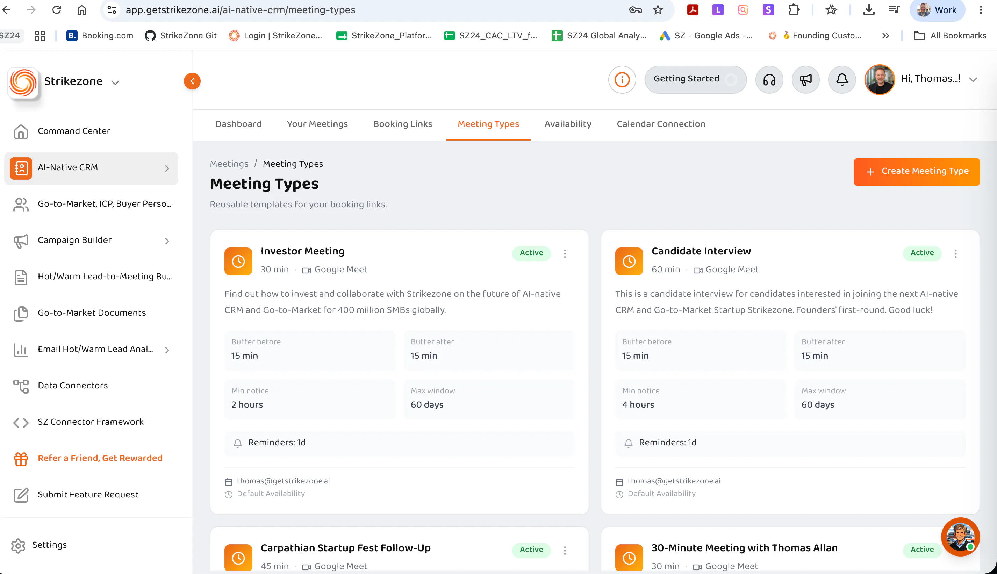The height and width of the screenshot is (574, 997).
Task: Toggle the Getting Started switch
Action: pyautogui.click(x=731, y=79)
